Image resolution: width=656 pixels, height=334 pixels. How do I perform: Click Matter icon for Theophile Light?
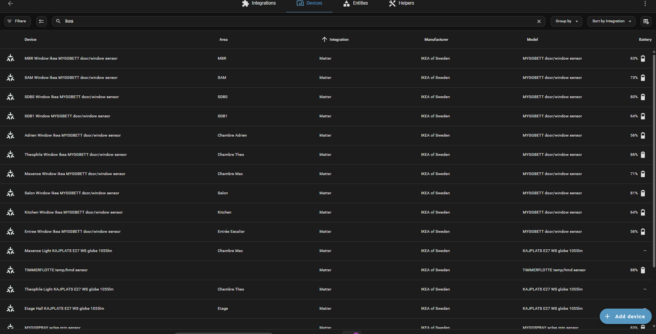tap(10, 289)
